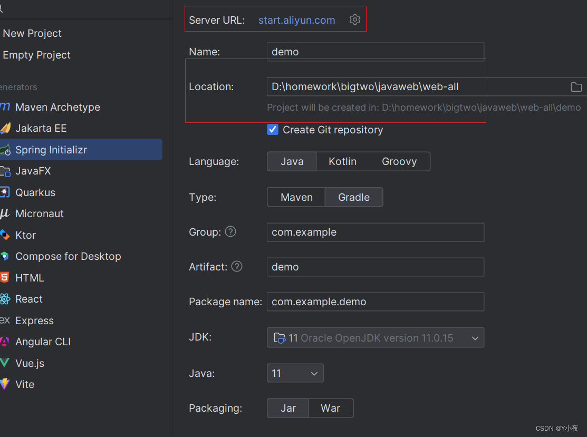Select Java language option
This screenshot has width=587, height=437.
292,161
